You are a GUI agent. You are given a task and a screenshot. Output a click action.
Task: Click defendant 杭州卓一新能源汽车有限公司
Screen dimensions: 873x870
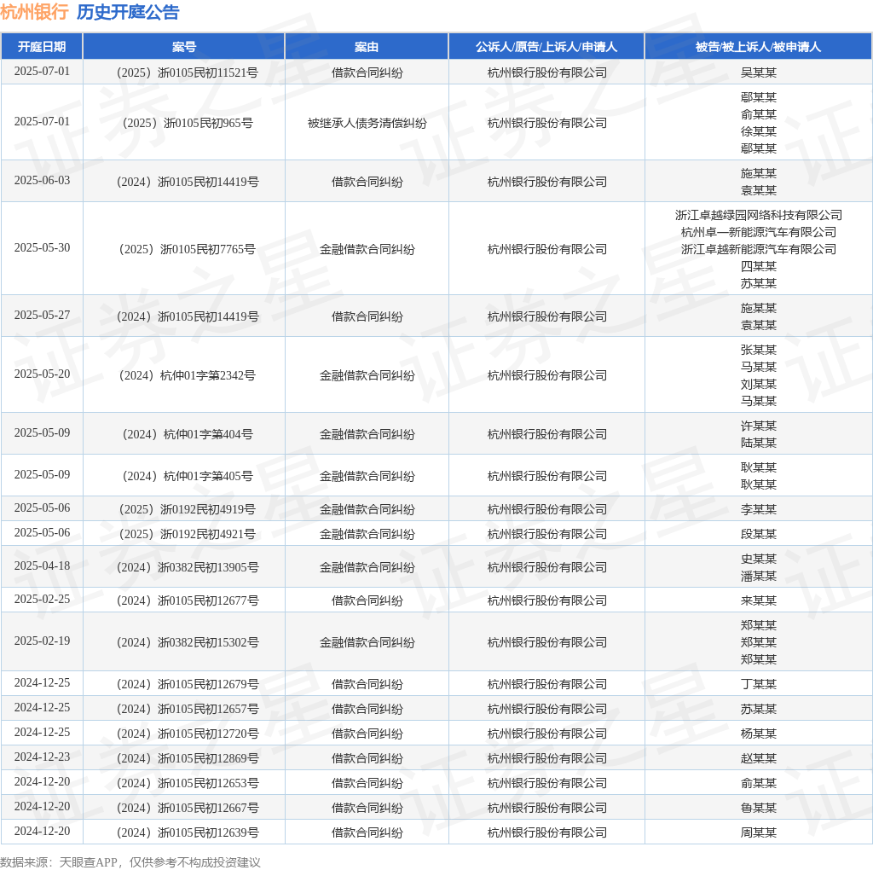point(758,232)
